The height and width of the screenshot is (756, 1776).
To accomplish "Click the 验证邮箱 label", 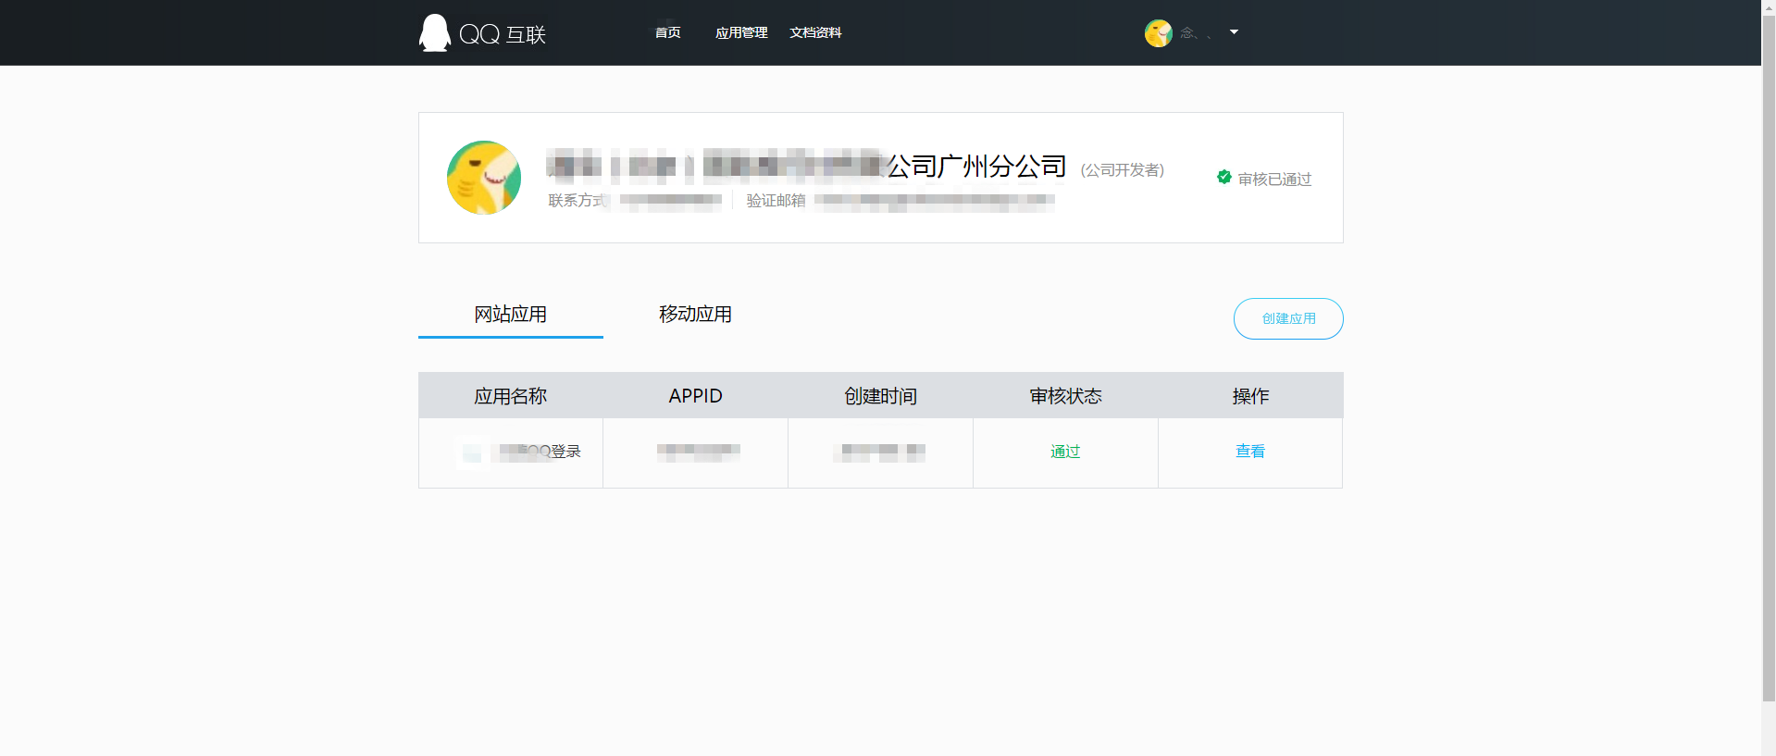I will (776, 200).
